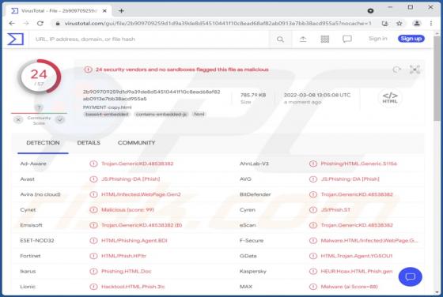
Task: Click Cynet's Malicious (score: 99) result
Action: (x=127, y=210)
